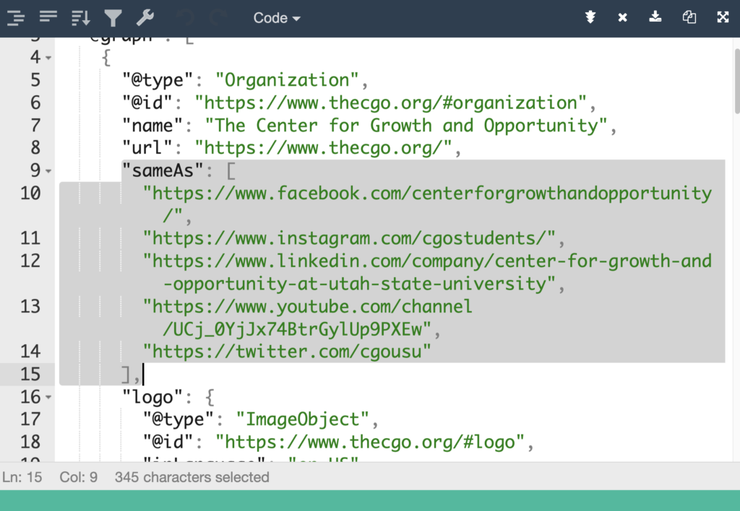Repair JSON using the wrench icon
The width and height of the screenshot is (740, 511).
(145, 18)
